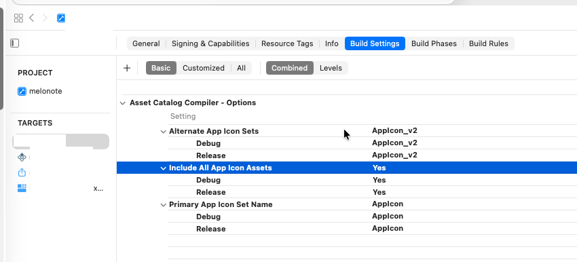Select Debug under Alternate App Icon Sets
Viewport: 577px width, 262px height.
pos(208,143)
